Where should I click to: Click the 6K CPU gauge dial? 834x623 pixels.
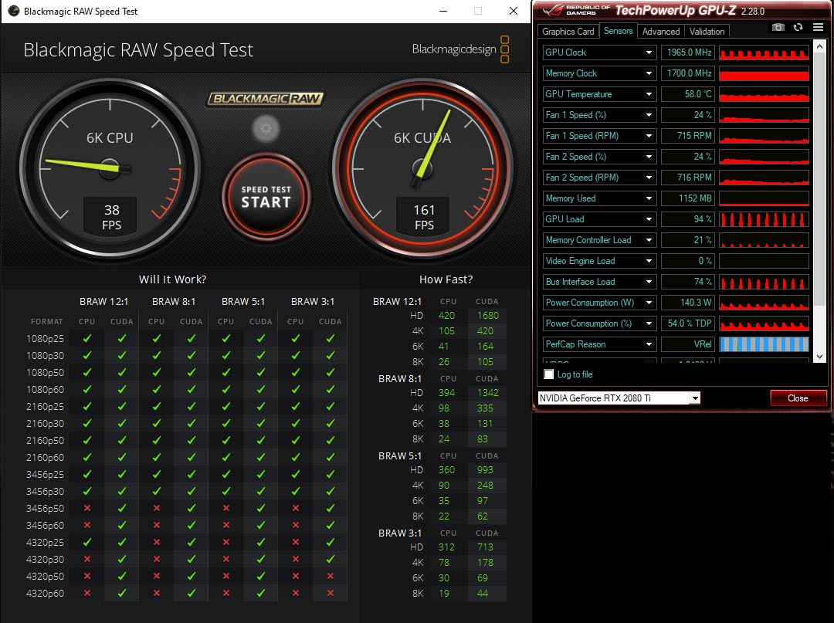click(110, 169)
